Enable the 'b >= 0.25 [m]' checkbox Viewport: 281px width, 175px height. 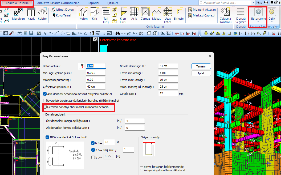coord(93,157)
